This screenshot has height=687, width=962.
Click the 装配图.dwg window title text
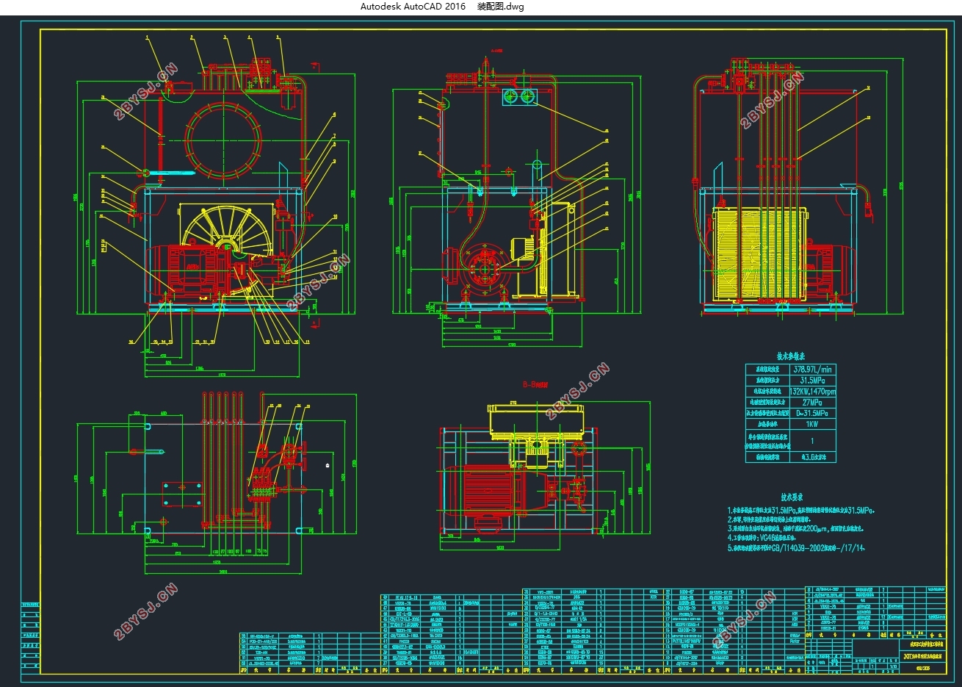501,7
